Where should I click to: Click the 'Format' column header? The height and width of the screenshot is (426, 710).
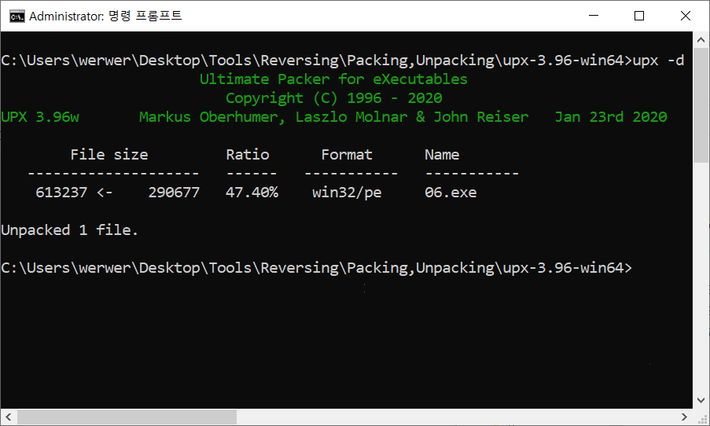(x=347, y=155)
